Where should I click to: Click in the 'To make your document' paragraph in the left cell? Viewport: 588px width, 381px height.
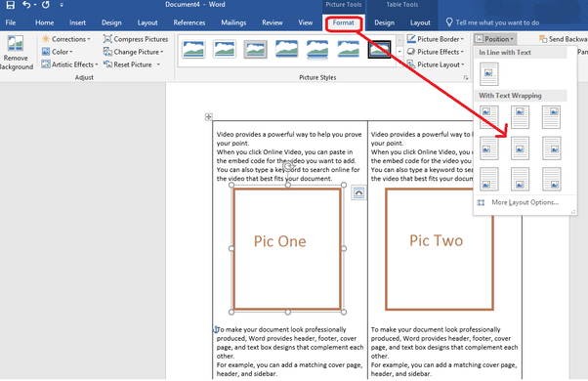click(x=290, y=343)
